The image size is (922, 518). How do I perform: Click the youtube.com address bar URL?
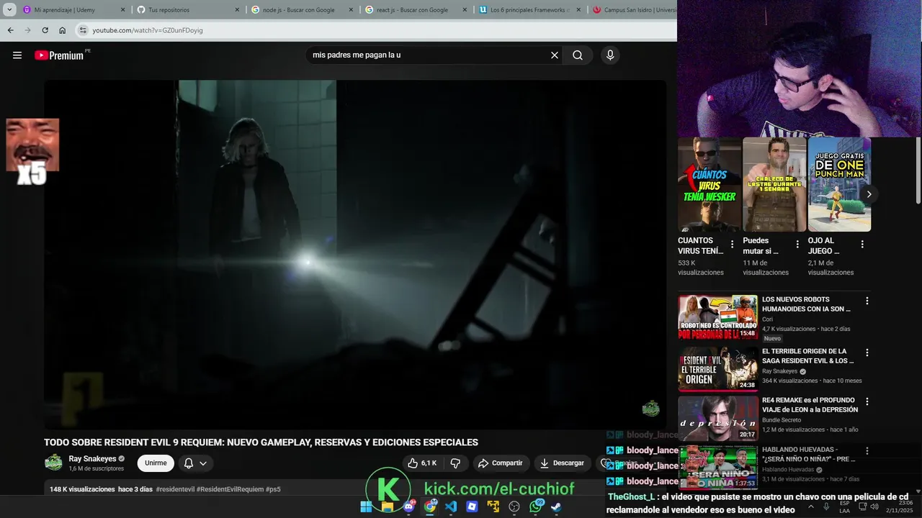pyautogui.click(x=148, y=30)
